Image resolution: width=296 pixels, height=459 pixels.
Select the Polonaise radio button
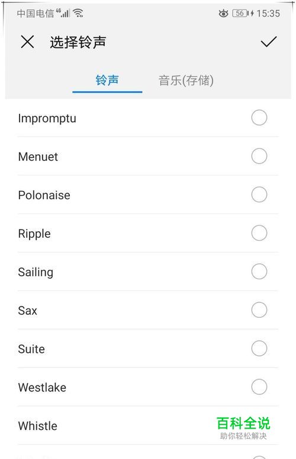pos(259,195)
